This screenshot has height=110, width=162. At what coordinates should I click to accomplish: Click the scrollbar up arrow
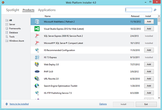pos(159,16)
